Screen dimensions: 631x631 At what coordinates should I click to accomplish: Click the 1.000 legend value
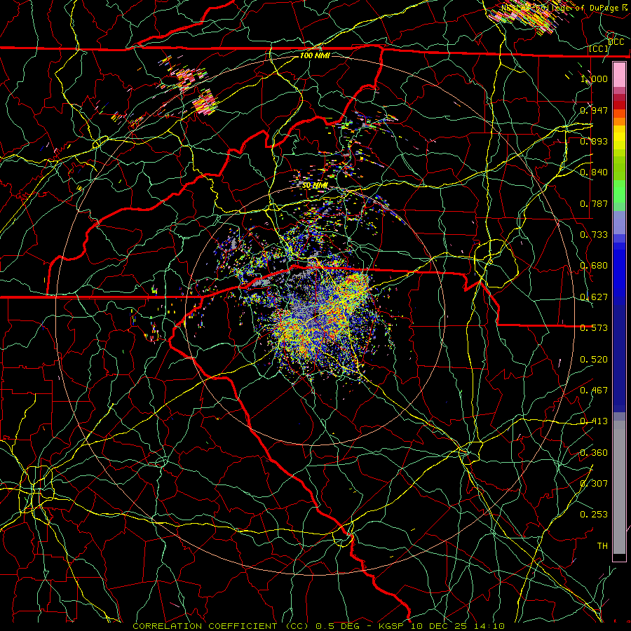pos(594,79)
